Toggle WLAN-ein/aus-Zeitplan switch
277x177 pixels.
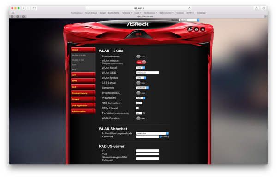141,62
